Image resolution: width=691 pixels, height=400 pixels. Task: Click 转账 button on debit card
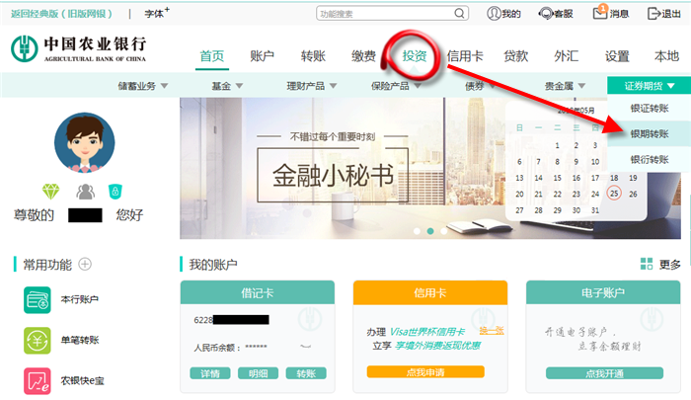tap(306, 373)
